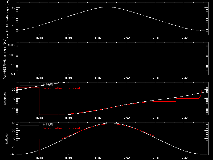This screenshot has width=213, height=160.
Task: Choose 19:15 label under Longitude plot
Action: (155, 118)
